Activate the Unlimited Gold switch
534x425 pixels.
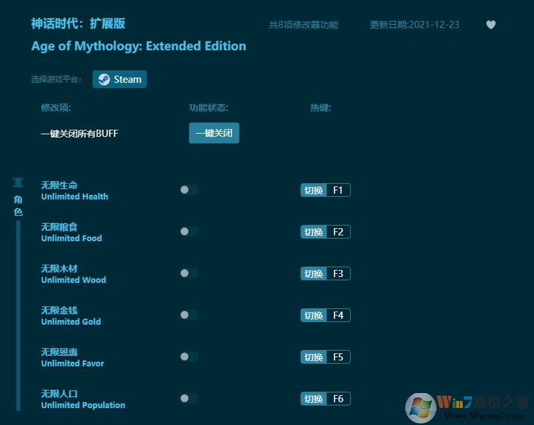[188, 315]
